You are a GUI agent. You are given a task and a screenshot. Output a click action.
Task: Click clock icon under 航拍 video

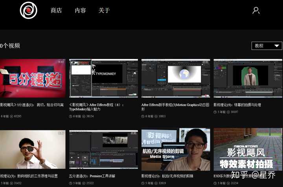click(143, 183)
